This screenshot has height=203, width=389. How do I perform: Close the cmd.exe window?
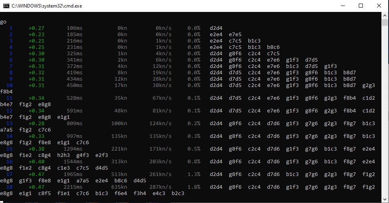tap(379, 6)
